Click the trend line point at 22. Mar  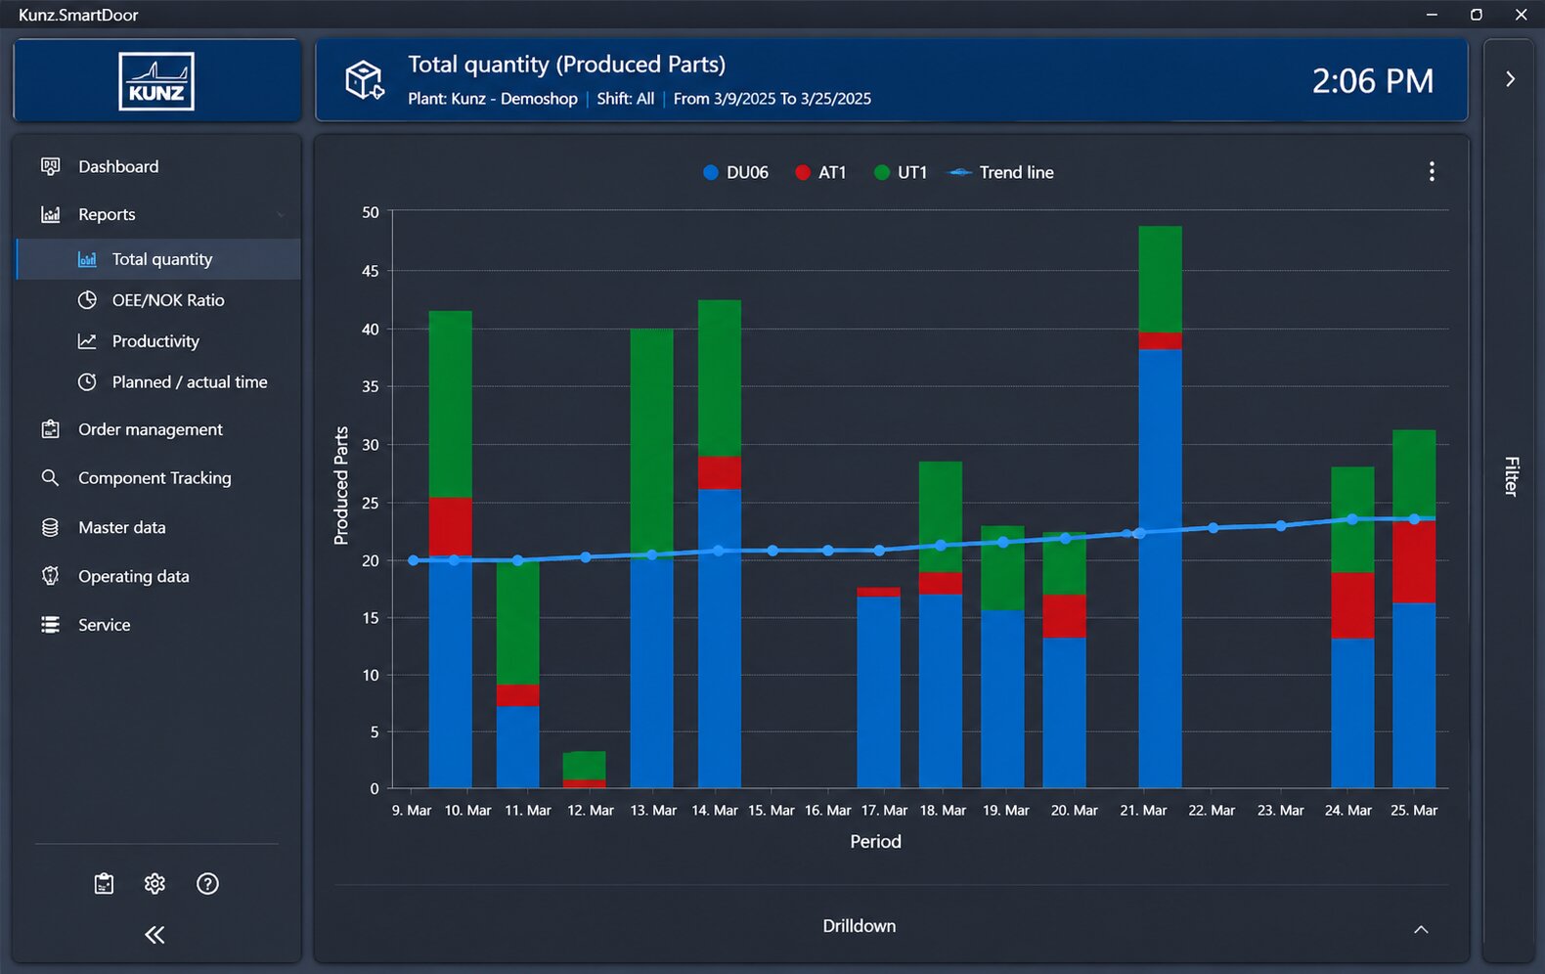point(1214,528)
